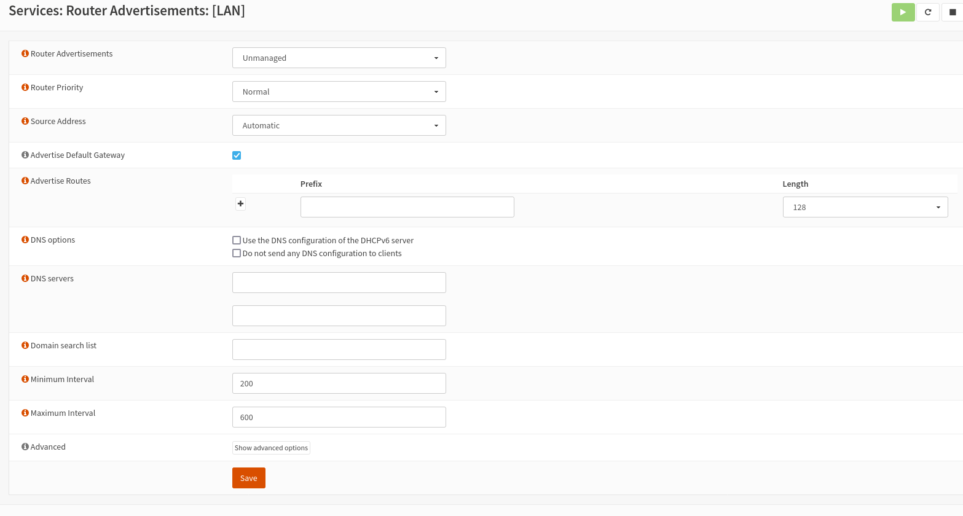The width and height of the screenshot is (963, 516).
Task: Click info icon next to Router Advertisements
Action: 25,53
